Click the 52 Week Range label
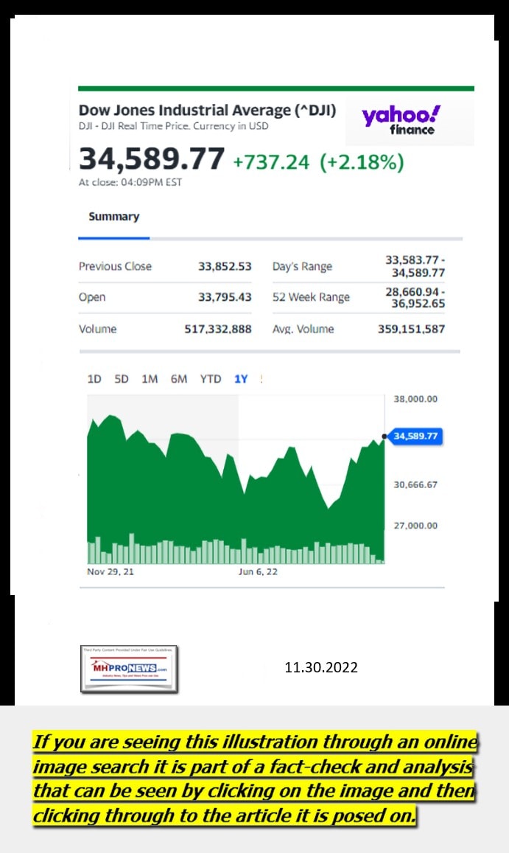The image size is (509, 853). (x=311, y=297)
